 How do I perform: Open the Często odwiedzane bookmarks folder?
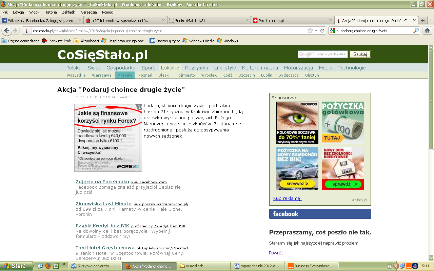(20, 41)
